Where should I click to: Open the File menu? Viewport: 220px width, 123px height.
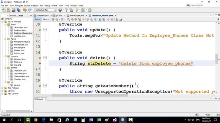click(x=2, y=5)
